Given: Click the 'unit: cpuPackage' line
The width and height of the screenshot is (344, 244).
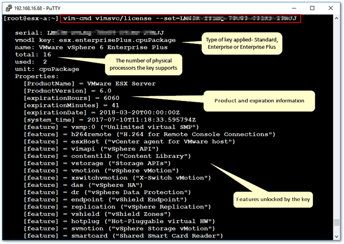Looking at the screenshot, I should 47,69.
